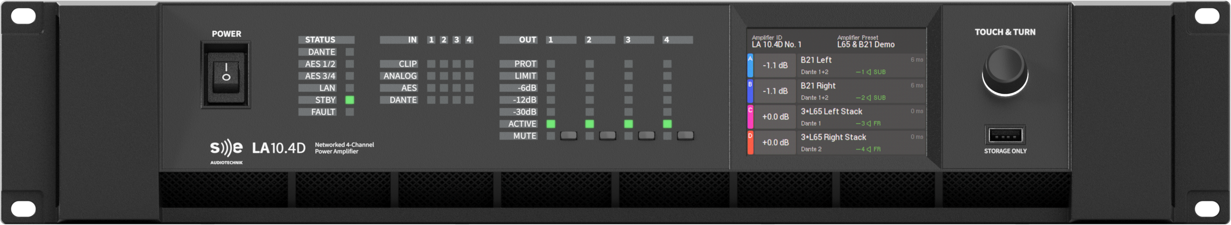
Task: Mute output channel 2
Action: (x=607, y=136)
